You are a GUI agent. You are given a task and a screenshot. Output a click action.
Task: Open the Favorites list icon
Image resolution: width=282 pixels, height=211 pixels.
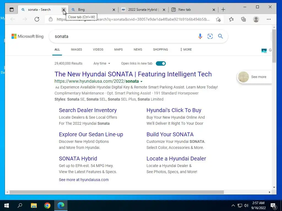coord(231,19)
